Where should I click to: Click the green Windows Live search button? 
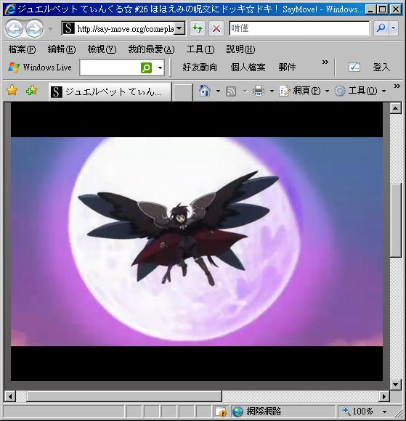(146, 68)
